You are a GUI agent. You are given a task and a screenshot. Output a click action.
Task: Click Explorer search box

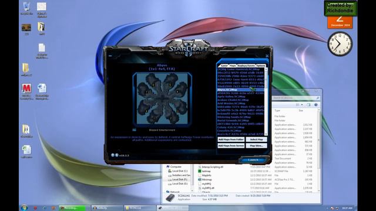[296, 98]
